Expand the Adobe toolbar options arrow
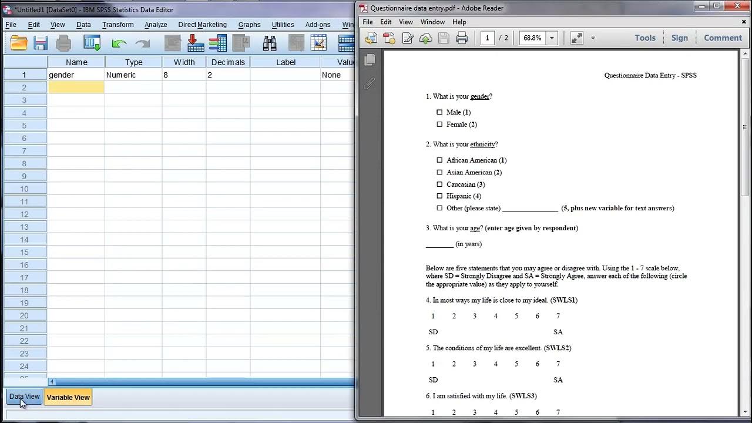 tap(593, 38)
